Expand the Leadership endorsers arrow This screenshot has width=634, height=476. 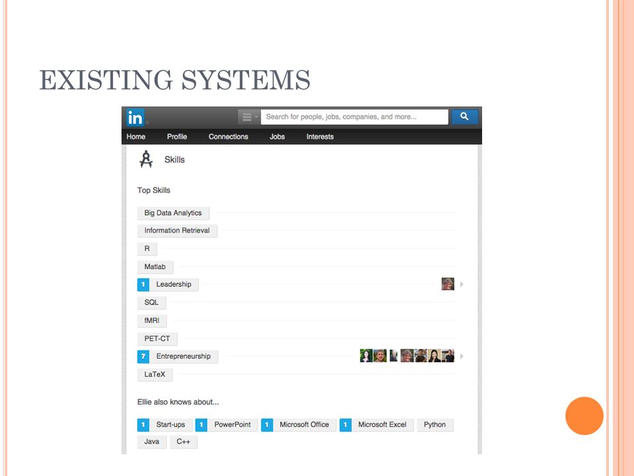[462, 284]
